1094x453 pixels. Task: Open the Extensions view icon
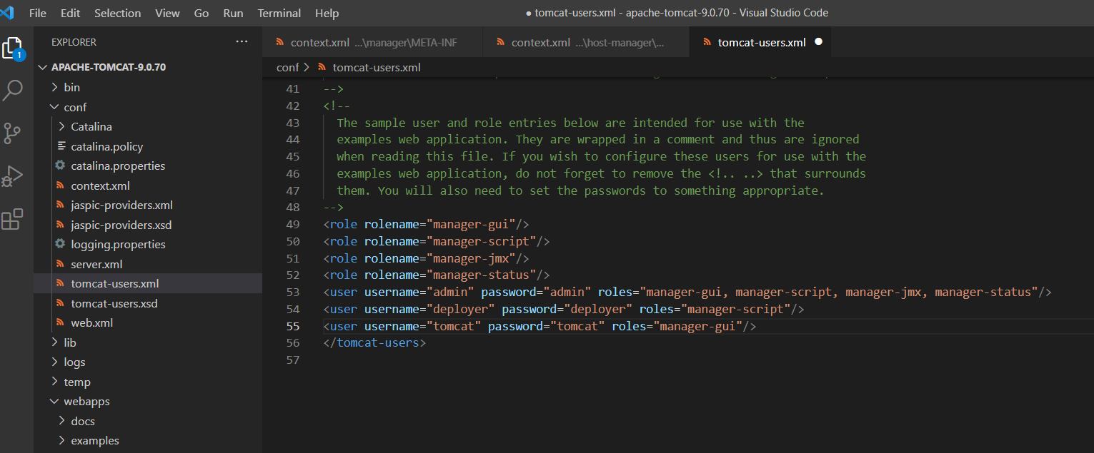[x=13, y=218]
